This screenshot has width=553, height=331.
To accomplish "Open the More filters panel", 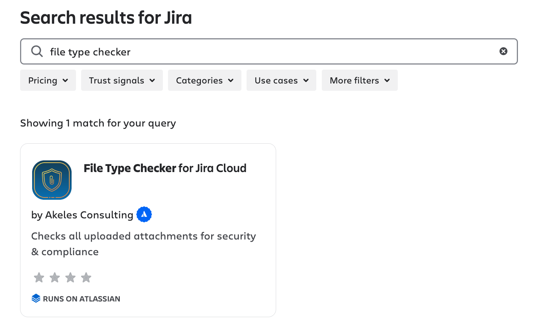I will point(359,80).
